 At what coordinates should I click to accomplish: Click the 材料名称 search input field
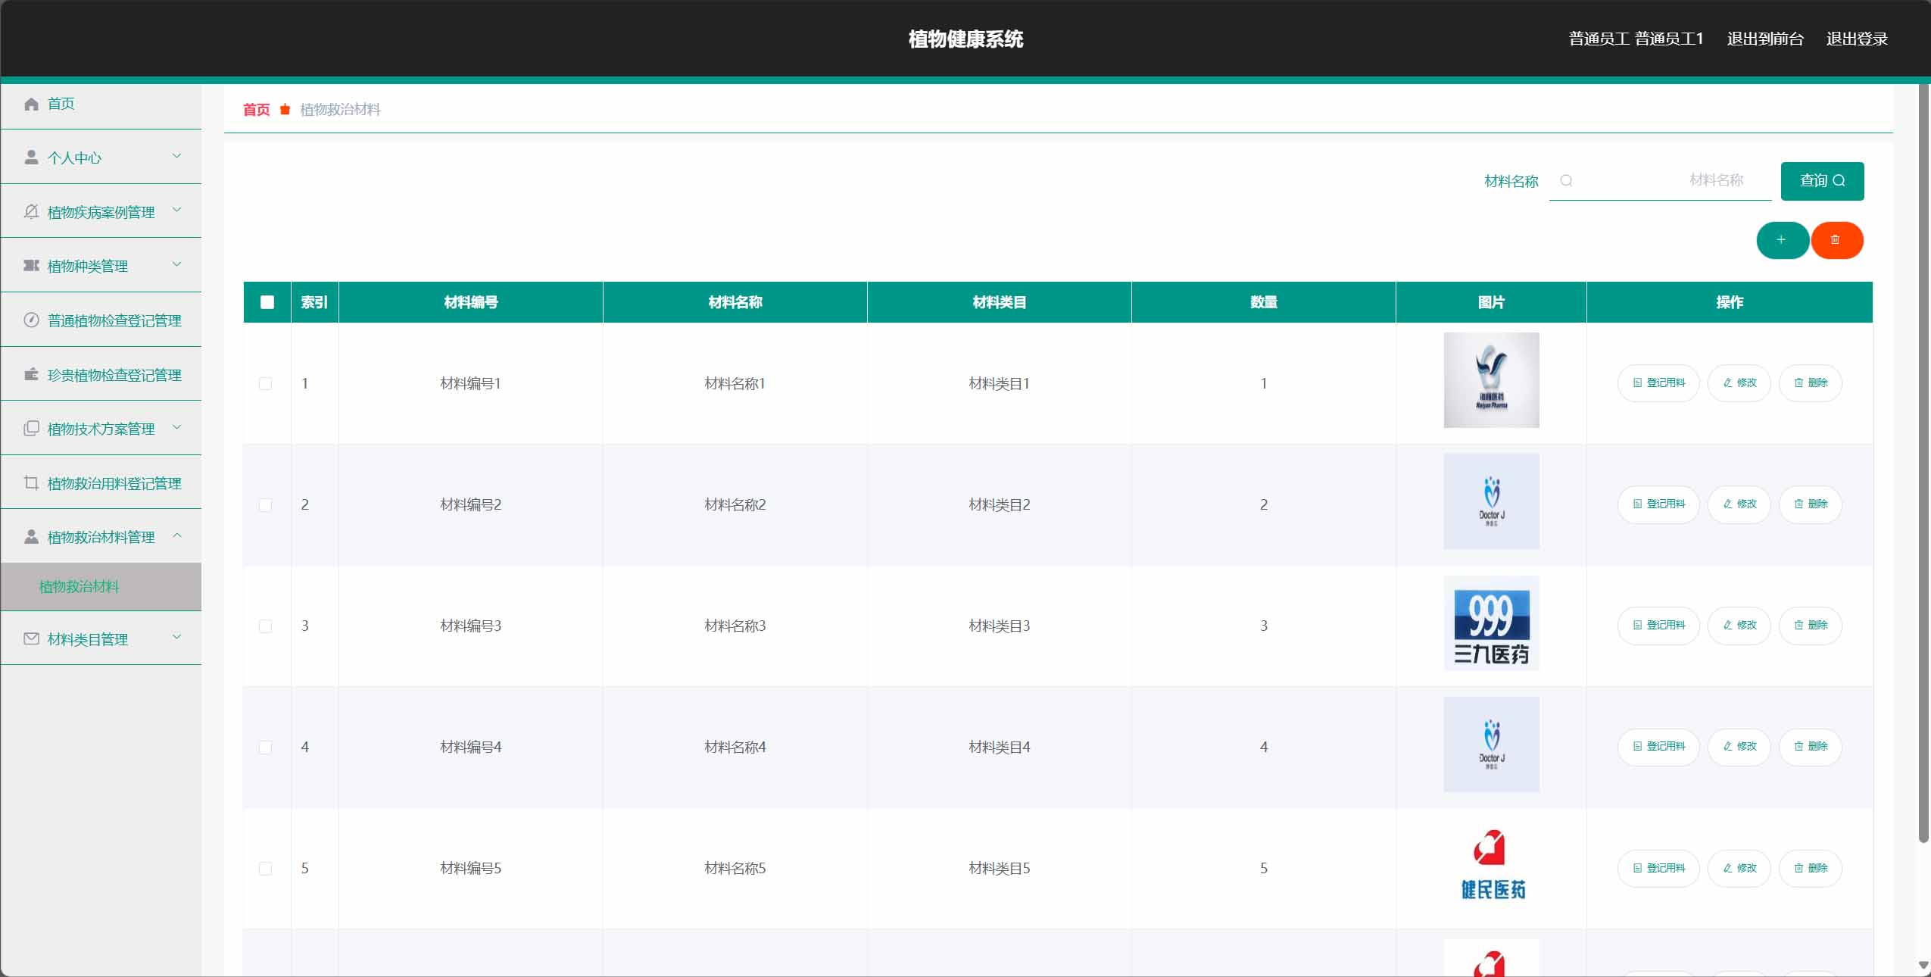1660,181
